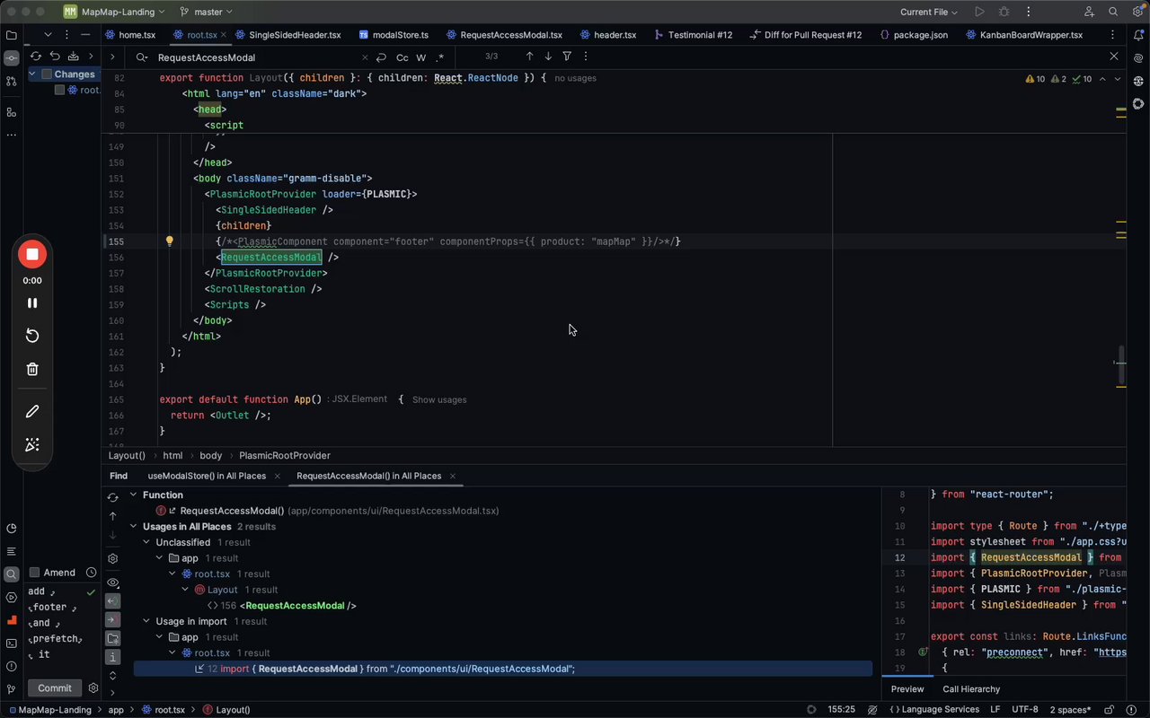The width and height of the screenshot is (1150, 718).
Task: Stop the screen recording red button
Action: 32,254
